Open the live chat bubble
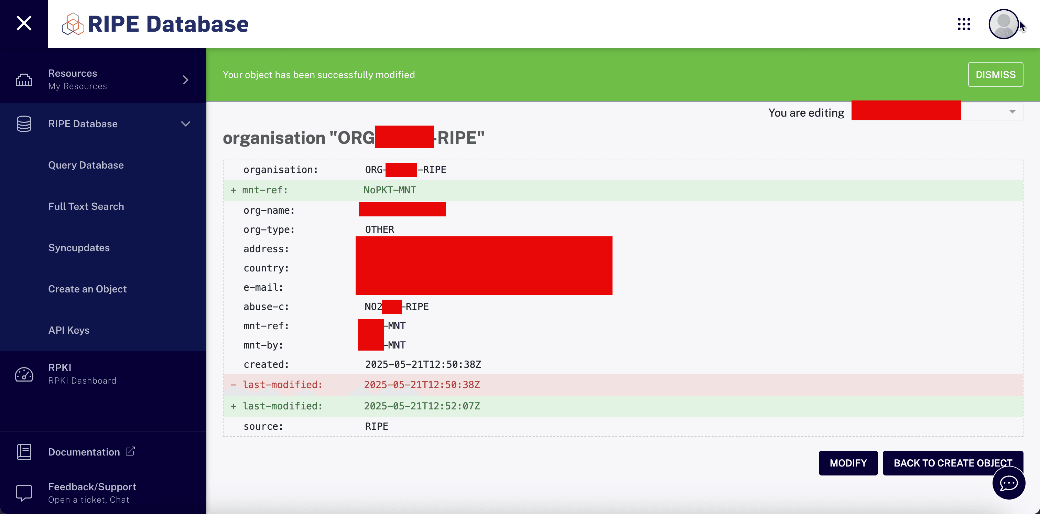The image size is (1040, 514). 1008,483
